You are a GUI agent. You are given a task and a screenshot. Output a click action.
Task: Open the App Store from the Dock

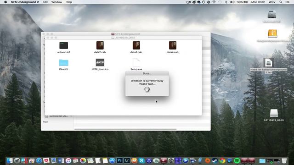click(112, 160)
